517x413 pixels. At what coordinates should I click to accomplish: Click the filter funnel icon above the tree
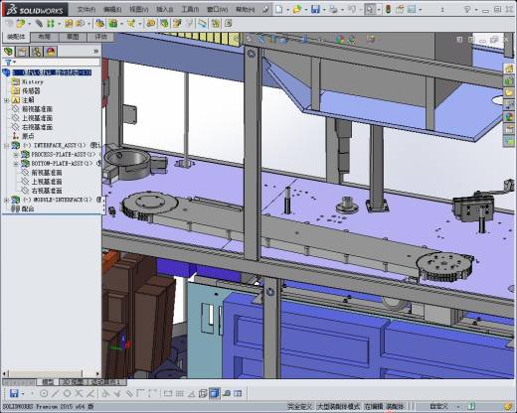coord(8,63)
